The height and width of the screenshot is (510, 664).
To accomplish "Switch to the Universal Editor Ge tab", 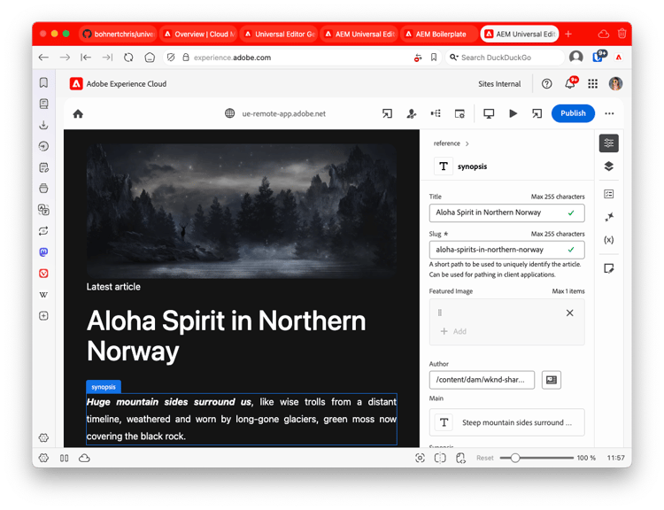I will [279, 34].
